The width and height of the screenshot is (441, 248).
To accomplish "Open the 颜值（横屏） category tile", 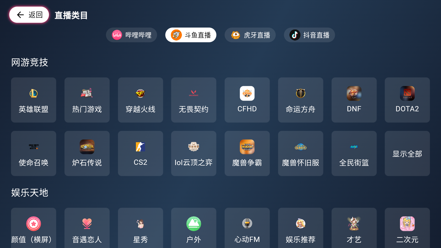I will pos(34,228).
